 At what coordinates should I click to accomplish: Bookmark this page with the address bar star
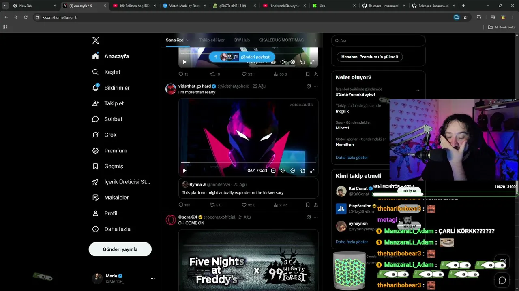[465, 17]
